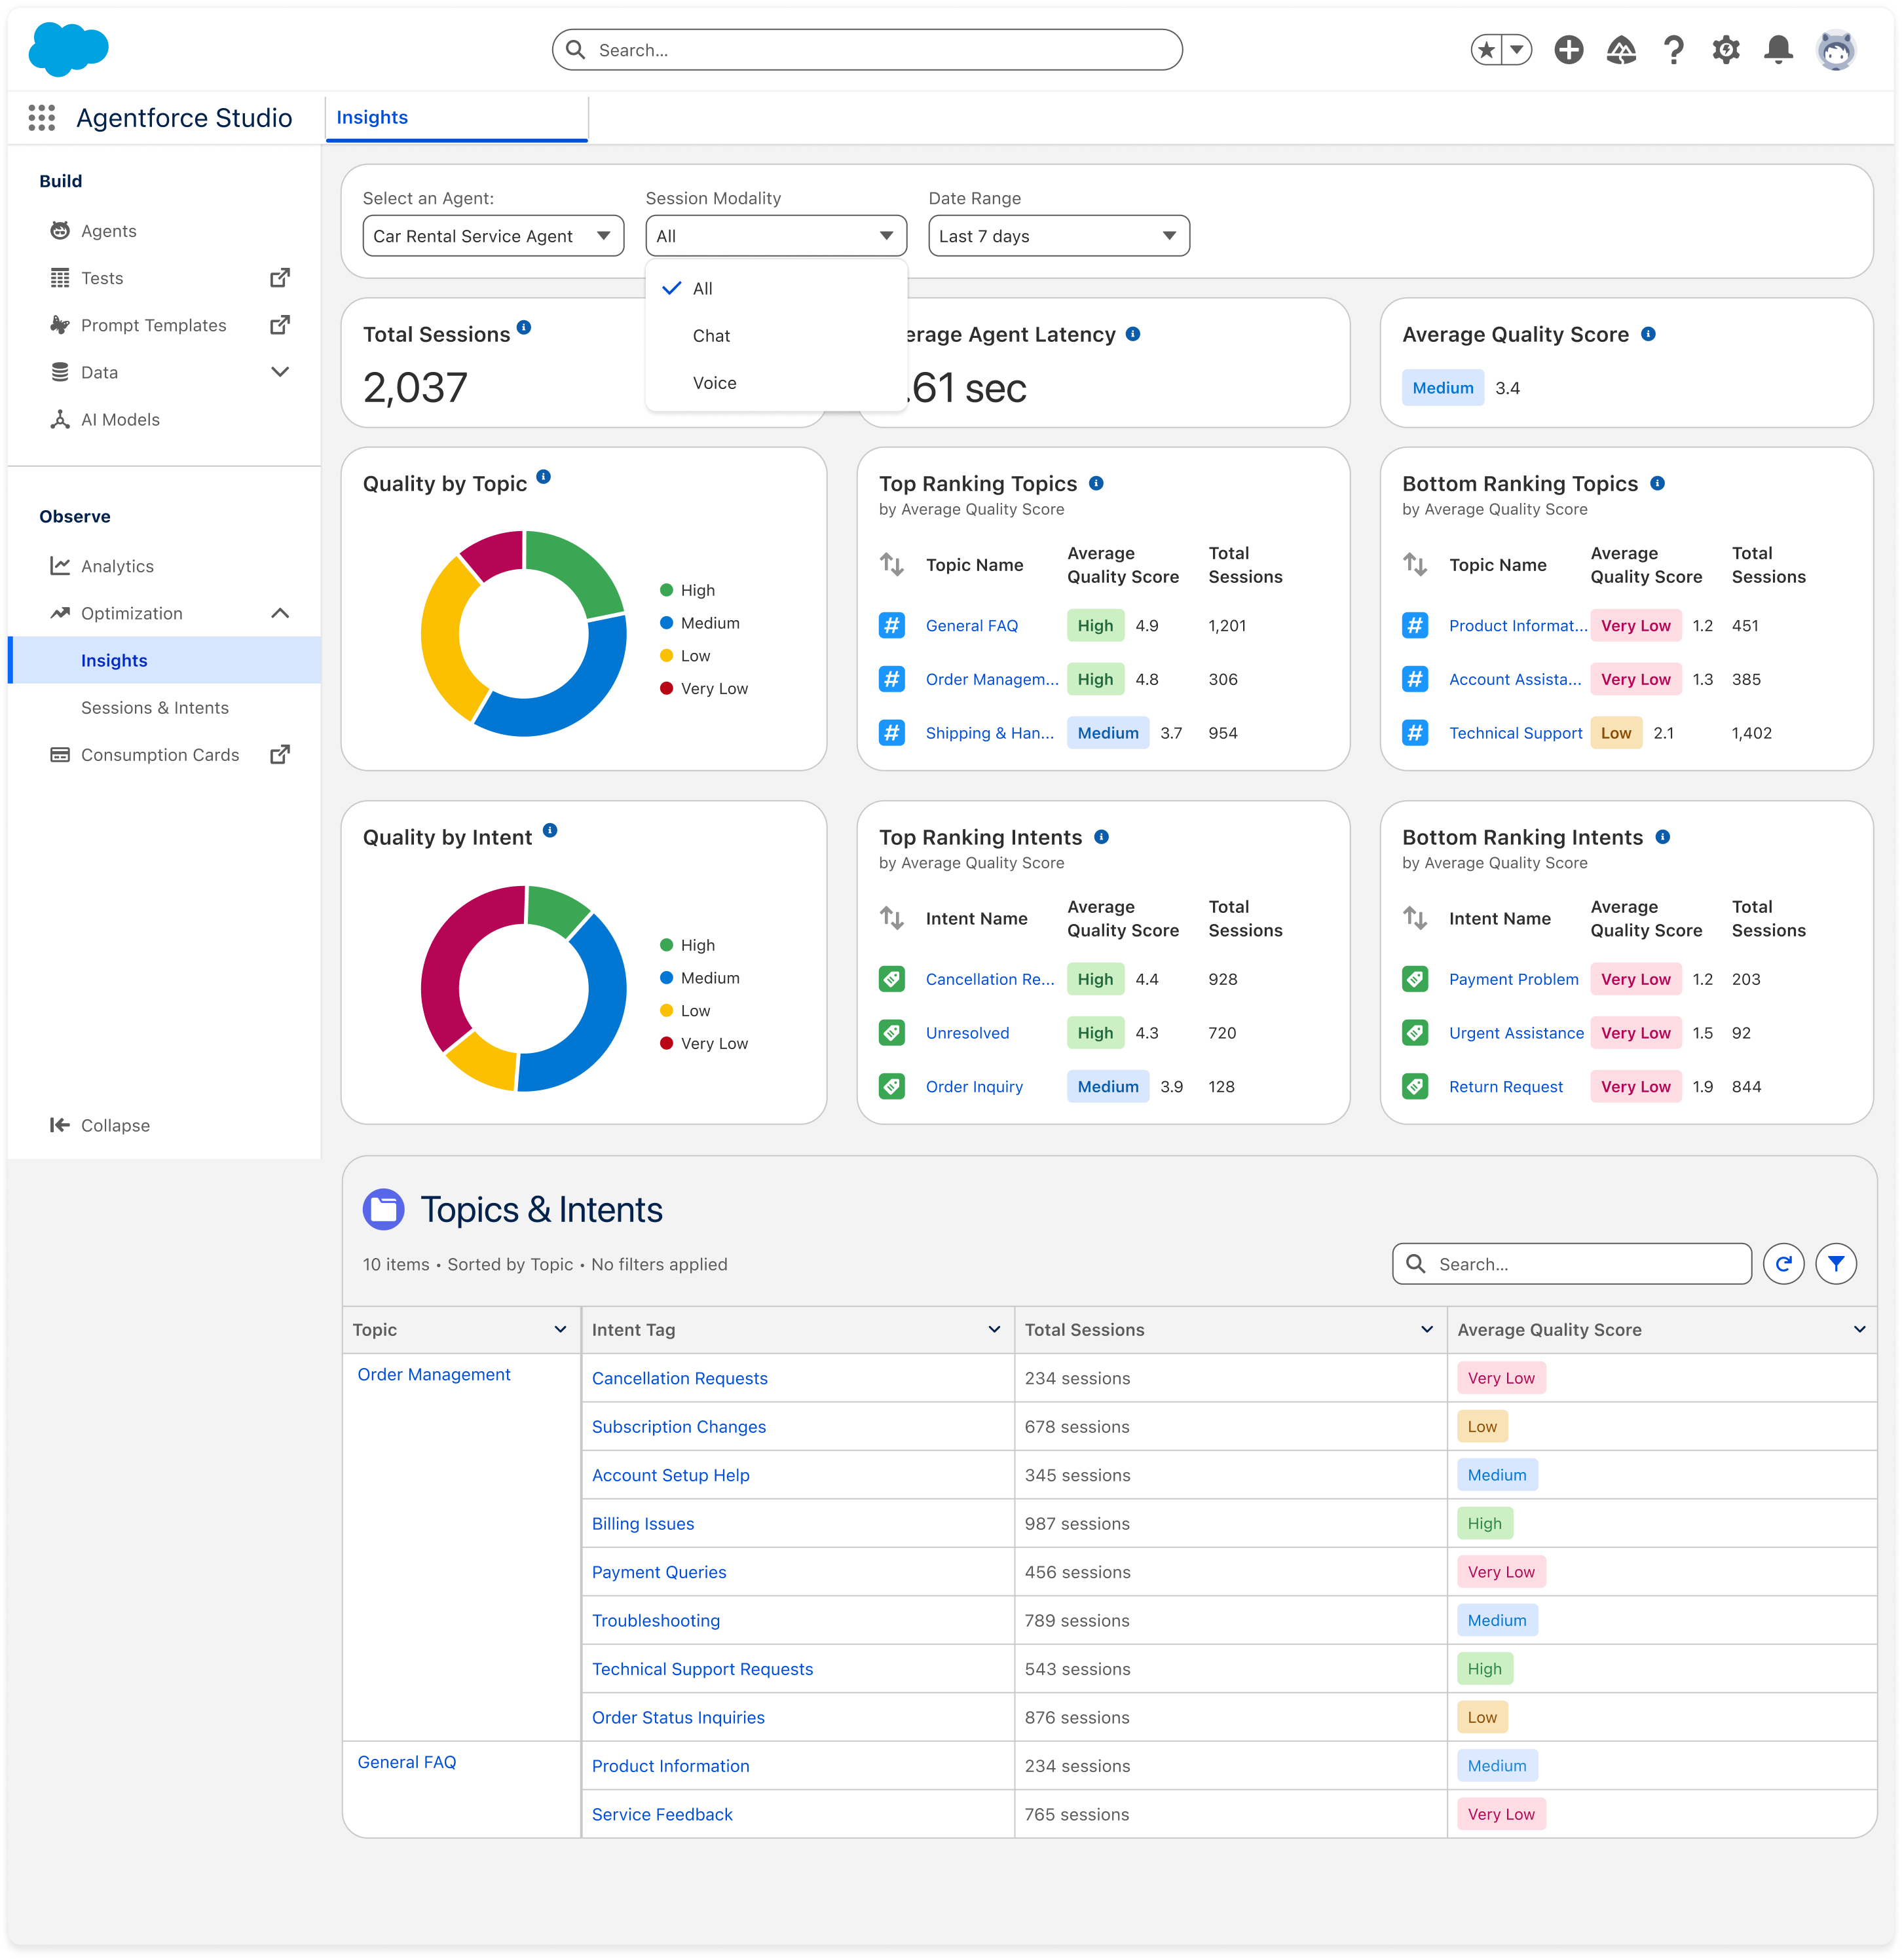Open the help question mark
Viewport: 1902px width, 1960px height.
pyautogui.click(x=1673, y=50)
